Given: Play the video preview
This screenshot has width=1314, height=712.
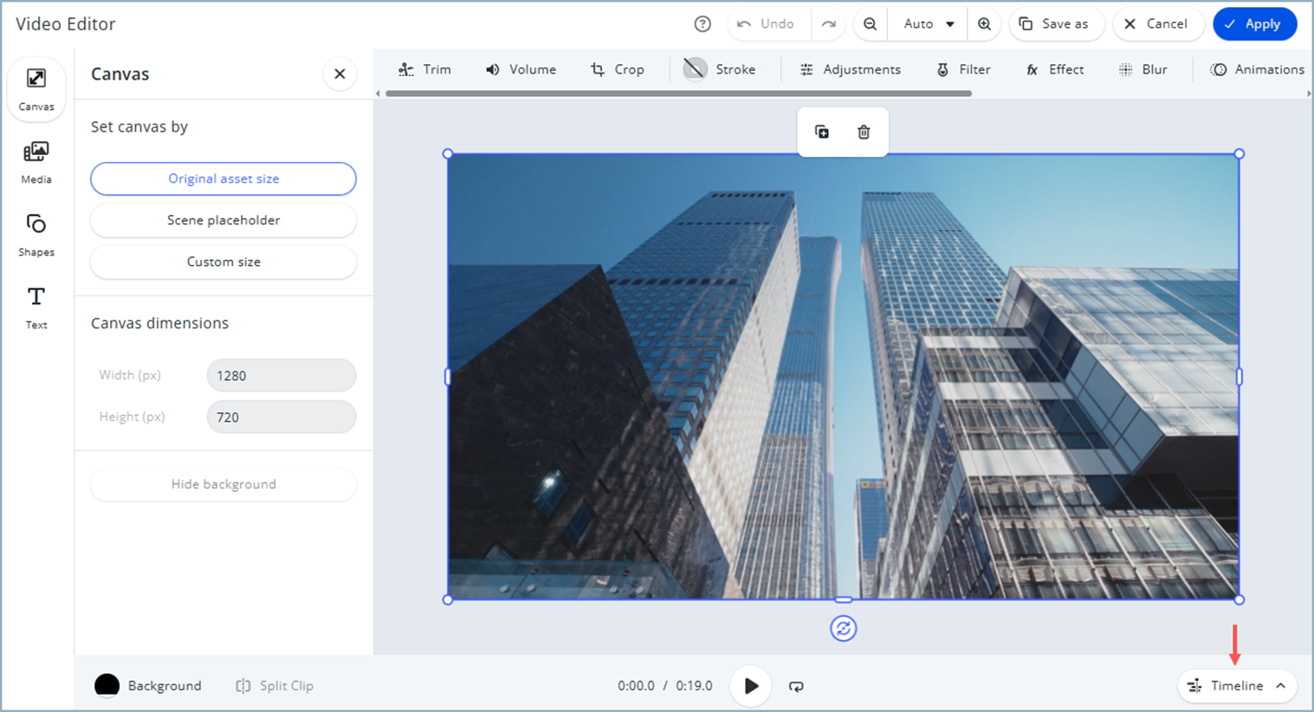Looking at the screenshot, I should [x=750, y=686].
